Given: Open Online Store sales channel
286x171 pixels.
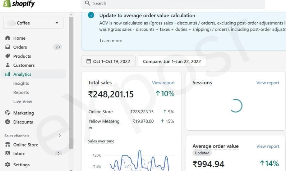Looking at the screenshot, I should coord(26,145).
